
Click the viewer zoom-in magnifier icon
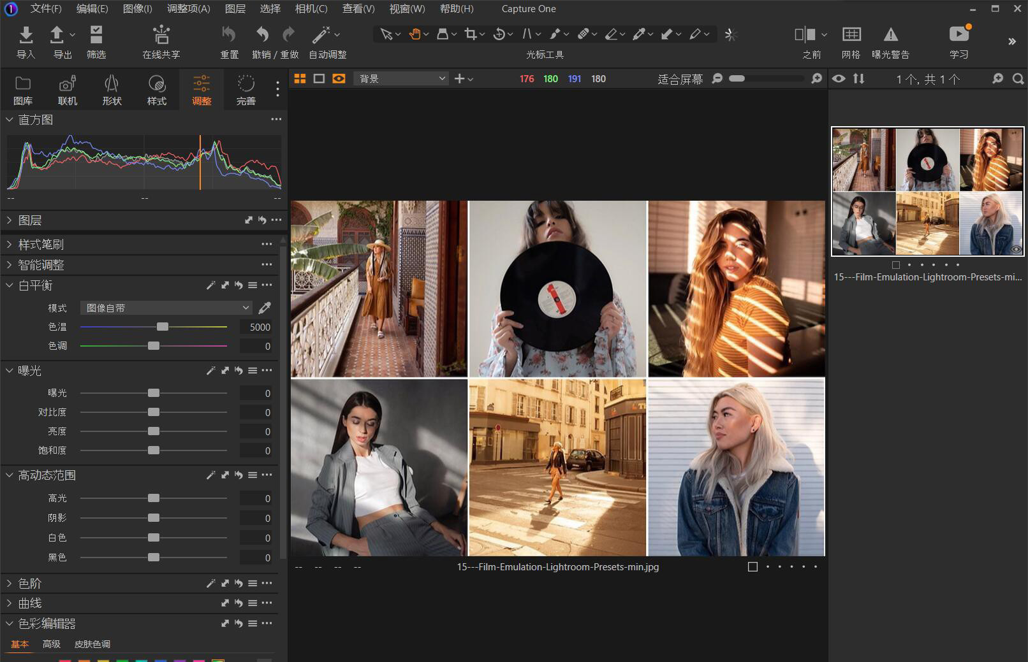[816, 79]
